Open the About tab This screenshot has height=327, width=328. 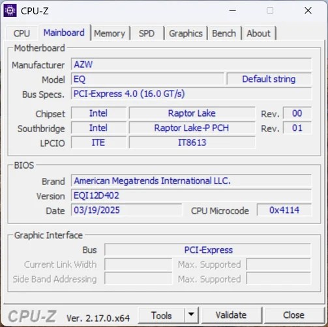pos(259,33)
